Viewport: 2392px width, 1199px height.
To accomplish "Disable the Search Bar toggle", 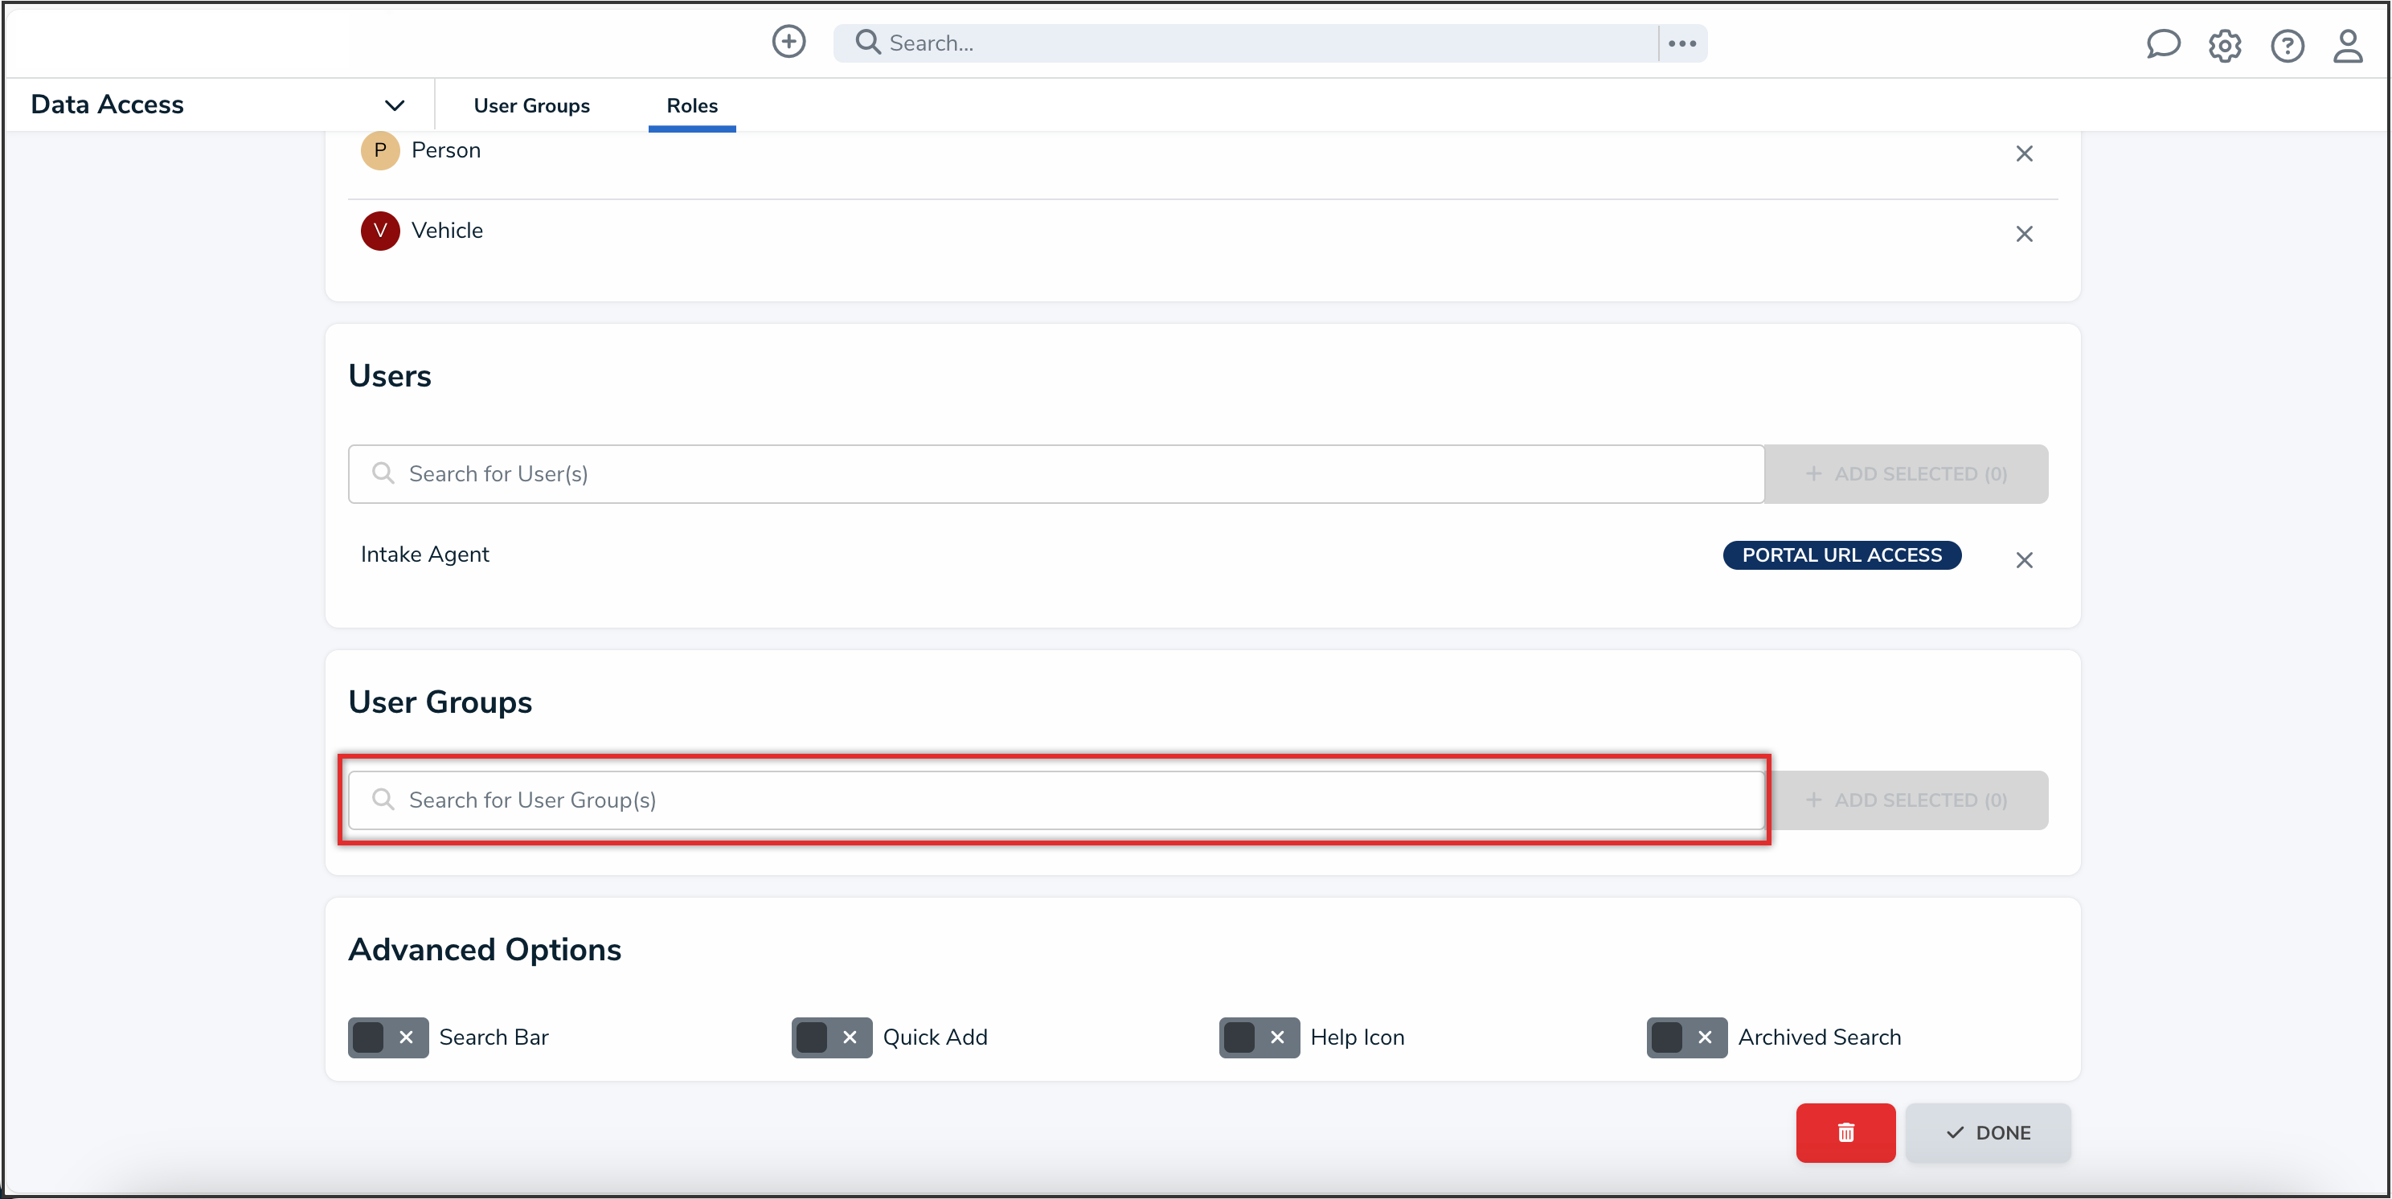I will (x=387, y=1037).
